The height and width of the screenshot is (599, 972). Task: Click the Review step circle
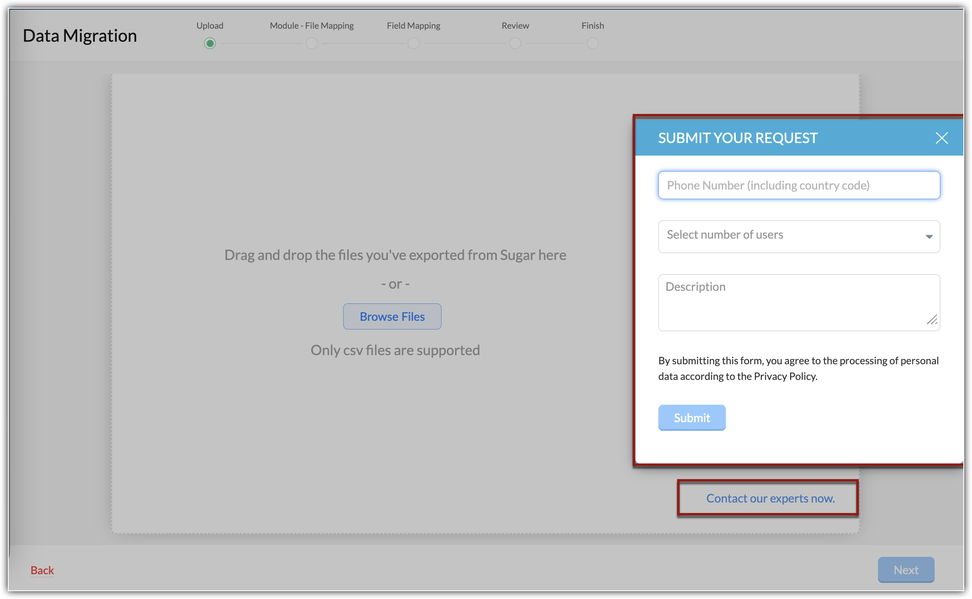coord(515,43)
